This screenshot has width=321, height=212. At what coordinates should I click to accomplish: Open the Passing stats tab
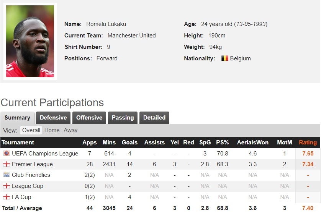(123, 118)
